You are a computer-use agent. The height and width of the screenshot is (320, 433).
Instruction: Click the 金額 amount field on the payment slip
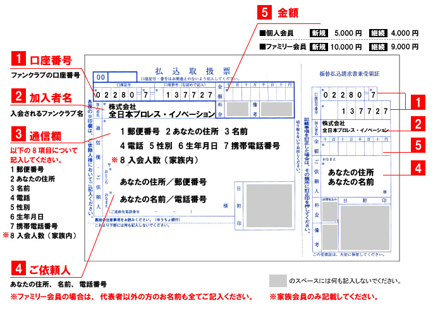(259, 94)
